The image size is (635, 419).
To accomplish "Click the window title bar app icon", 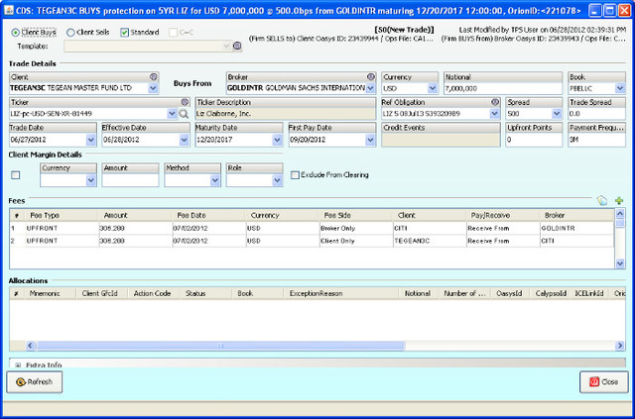I will coord(8,11).
